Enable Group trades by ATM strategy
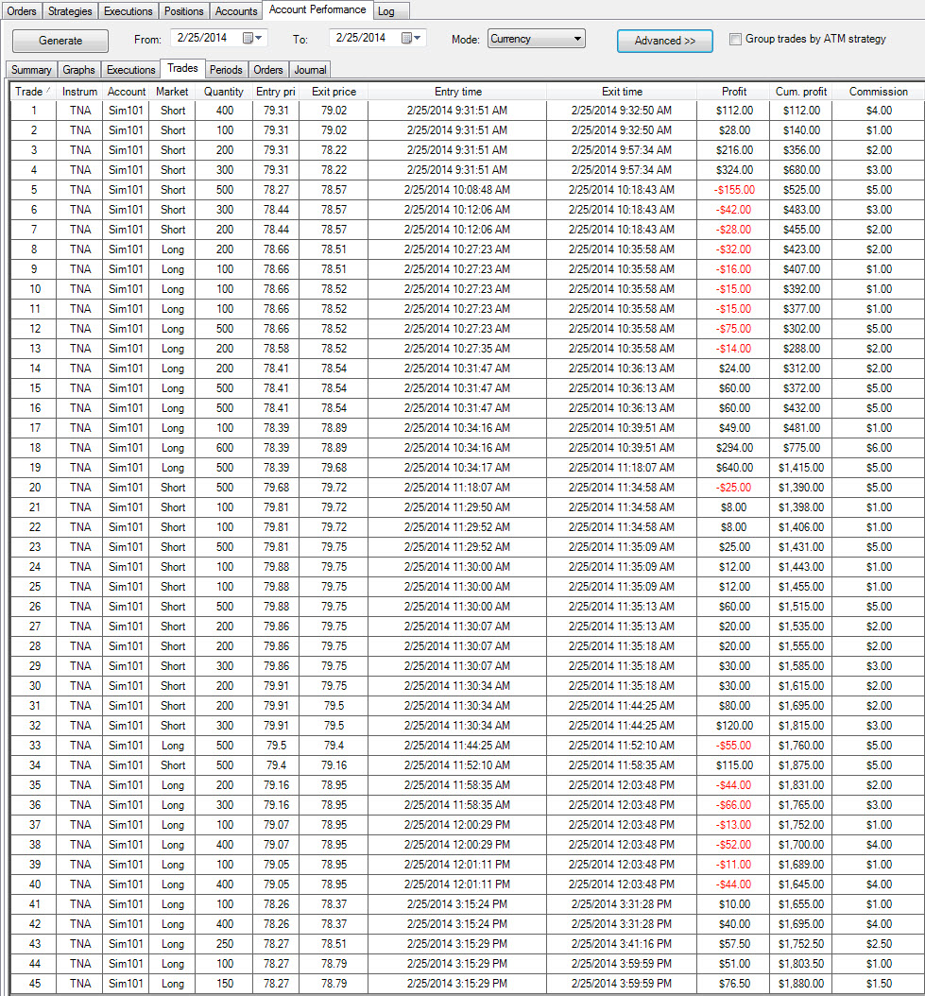 pyautogui.click(x=735, y=40)
